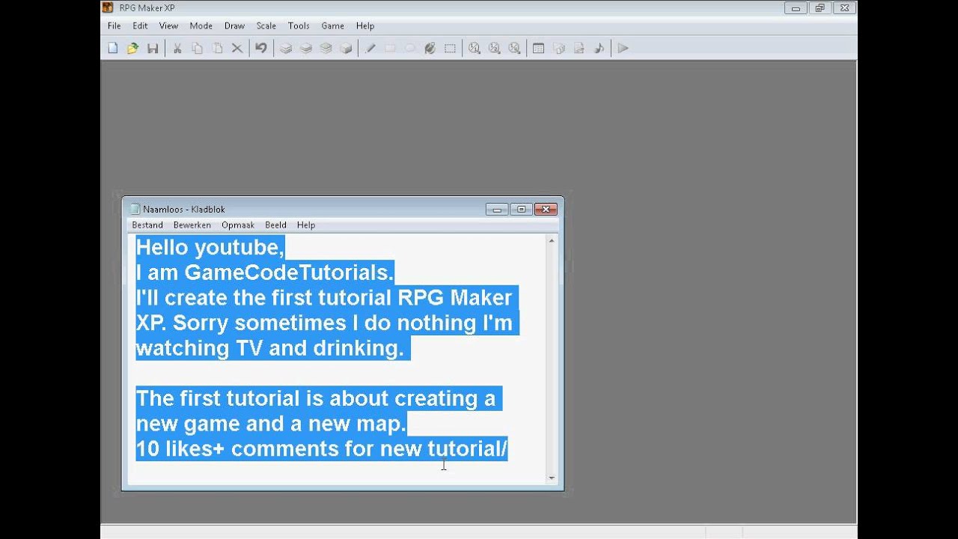Click the New Project icon

pos(113,48)
